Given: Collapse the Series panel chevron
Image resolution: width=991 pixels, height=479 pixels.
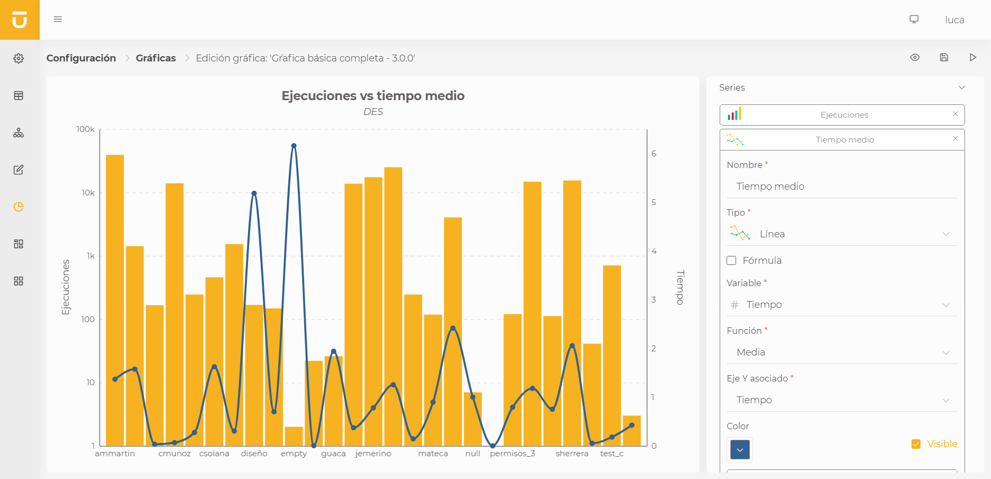Looking at the screenshot, I should pyautogui.click(x=962, y=87).
